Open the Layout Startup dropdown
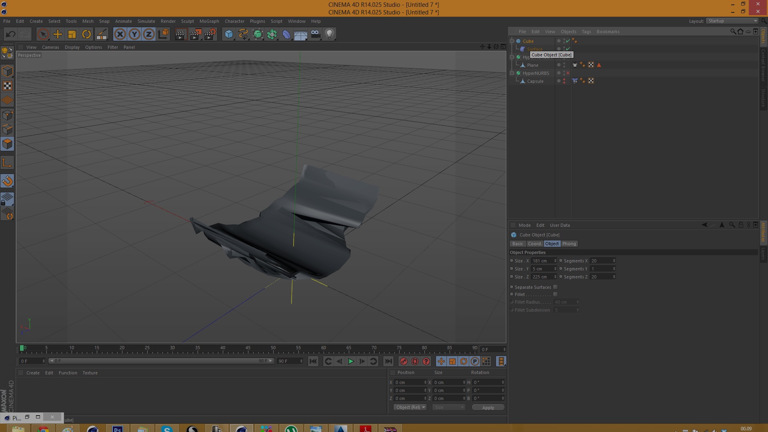Viewport: 768px width, 432px height. pyautogui.click(x=732, y=21)
